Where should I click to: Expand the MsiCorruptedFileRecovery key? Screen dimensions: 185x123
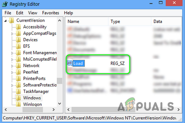(x=12, y=60)
